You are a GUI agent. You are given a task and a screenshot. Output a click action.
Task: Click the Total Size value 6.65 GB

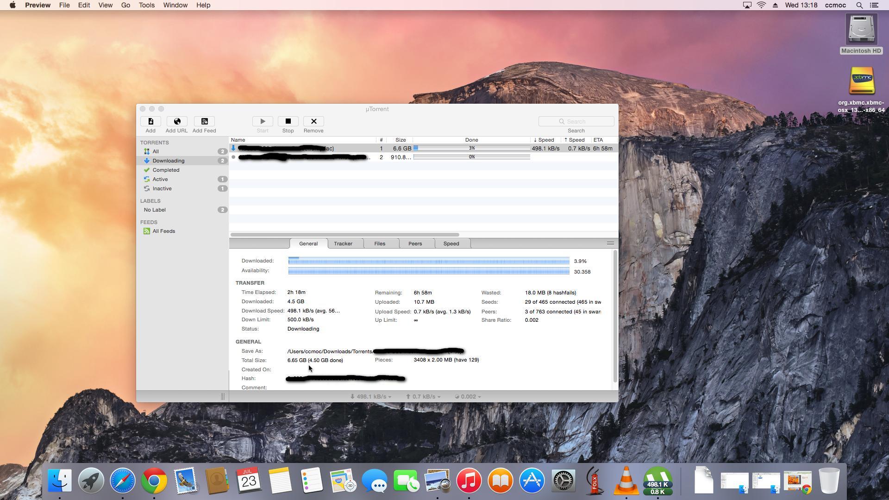[315, 360]
